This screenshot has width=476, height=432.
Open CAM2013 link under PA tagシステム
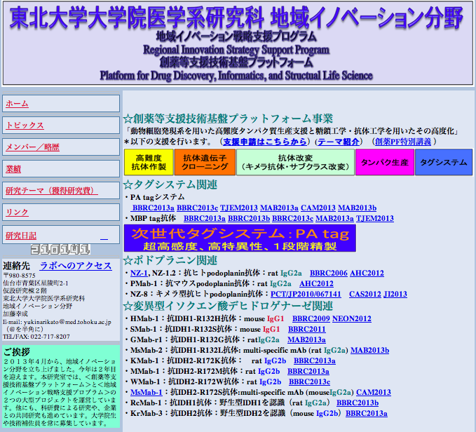pyautogui.click(x=318, y=208)
